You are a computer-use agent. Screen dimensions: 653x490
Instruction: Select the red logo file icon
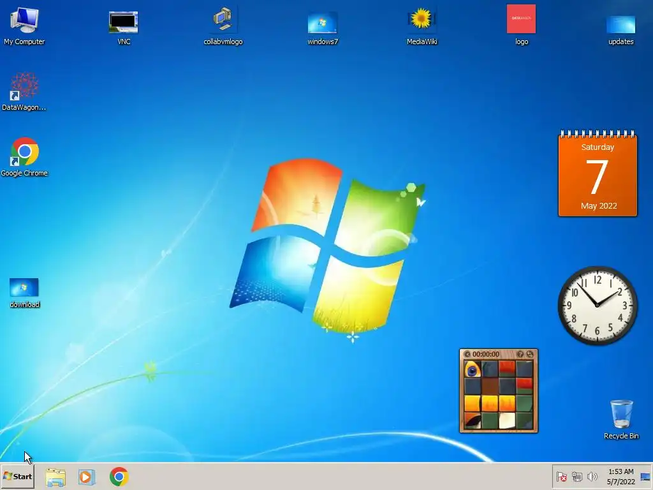click(x=521, y=25)
